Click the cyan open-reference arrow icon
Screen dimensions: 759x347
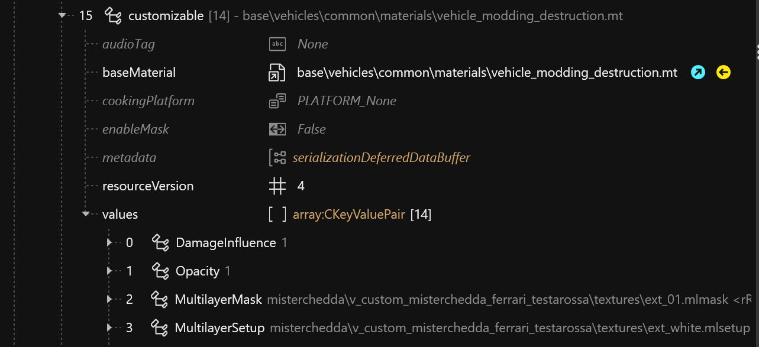(x=698, y=73)
